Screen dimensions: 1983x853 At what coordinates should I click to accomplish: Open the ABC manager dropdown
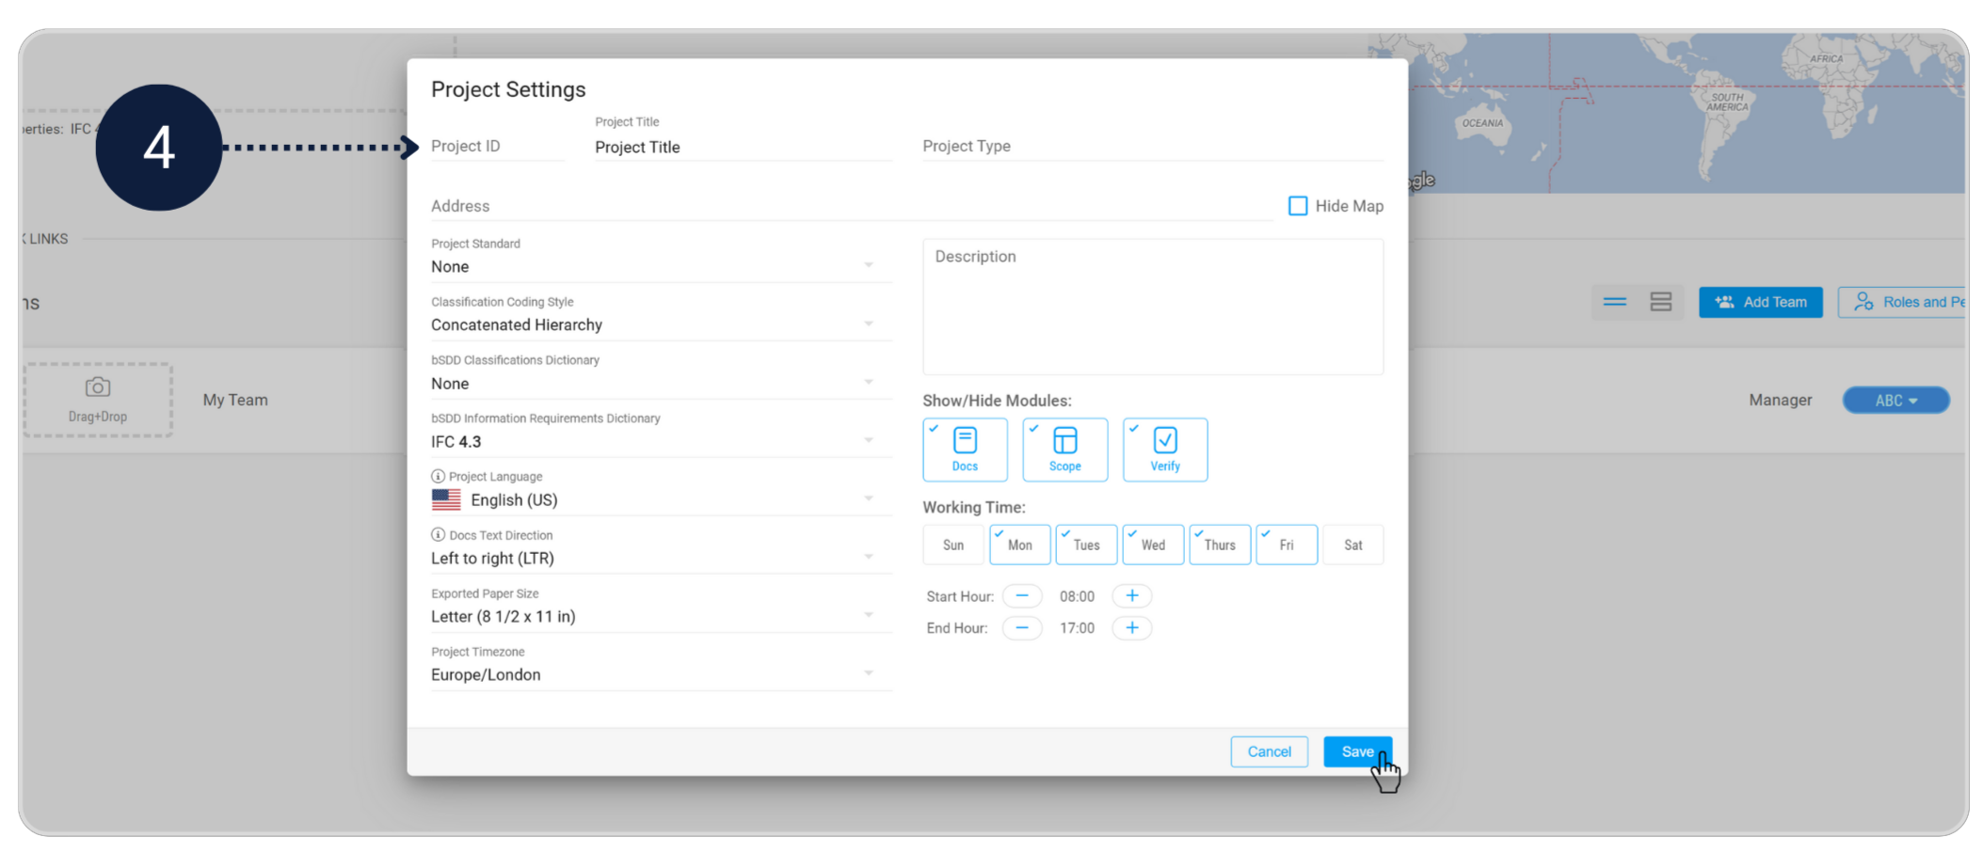coord(1895,401)
